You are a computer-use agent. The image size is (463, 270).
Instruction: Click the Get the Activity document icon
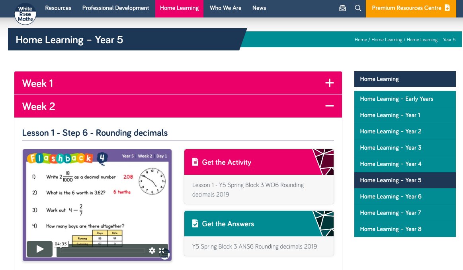[195, 162]
